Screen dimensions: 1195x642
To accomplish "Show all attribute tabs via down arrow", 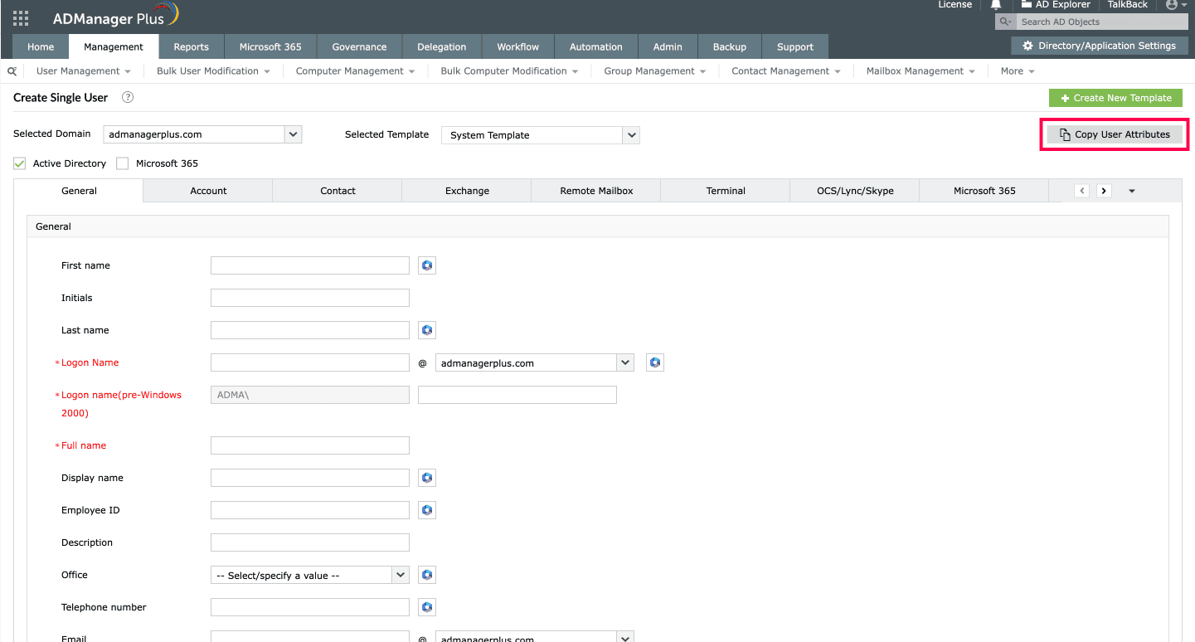I will pyautogui.click(x=1132, y=191).
